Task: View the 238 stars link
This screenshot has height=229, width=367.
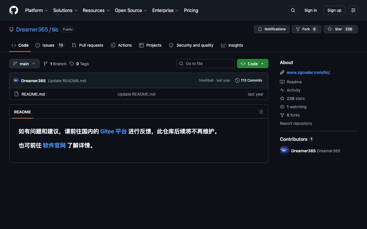Action: 292,98
